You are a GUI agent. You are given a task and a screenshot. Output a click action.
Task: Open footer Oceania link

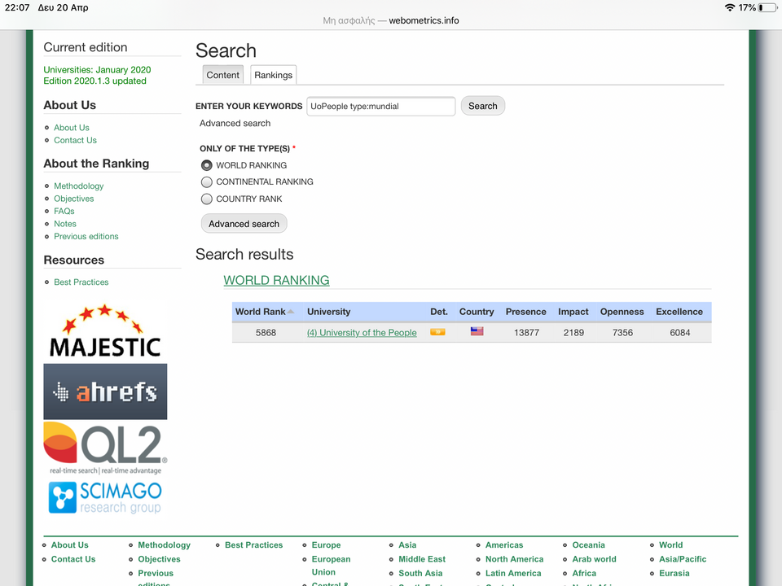click(588, 545)
